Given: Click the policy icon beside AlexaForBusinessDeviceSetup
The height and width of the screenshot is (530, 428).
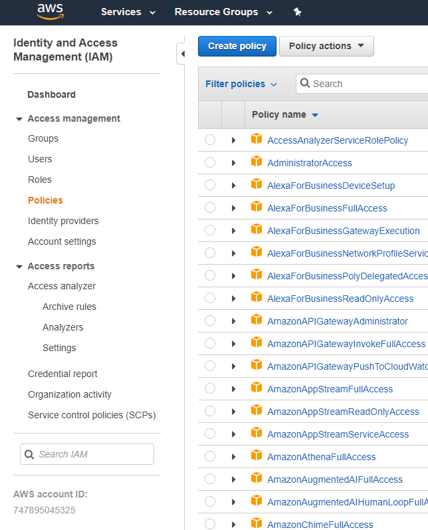Looking at the screenshot, I should click(x=257, y=184).
